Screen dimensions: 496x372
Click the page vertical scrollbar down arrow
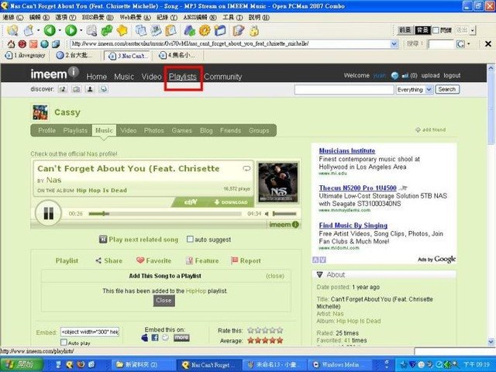[x=491, y=342]
